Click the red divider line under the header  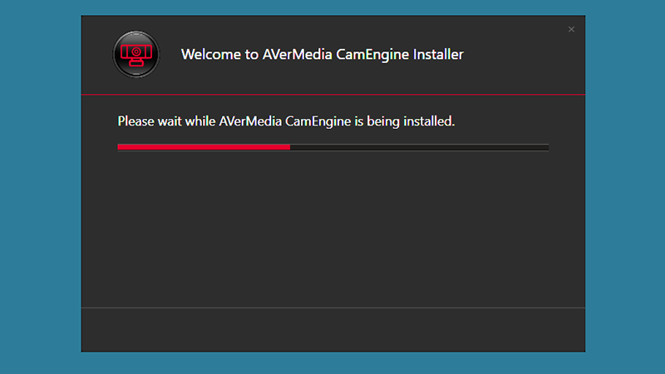(333, 94)
